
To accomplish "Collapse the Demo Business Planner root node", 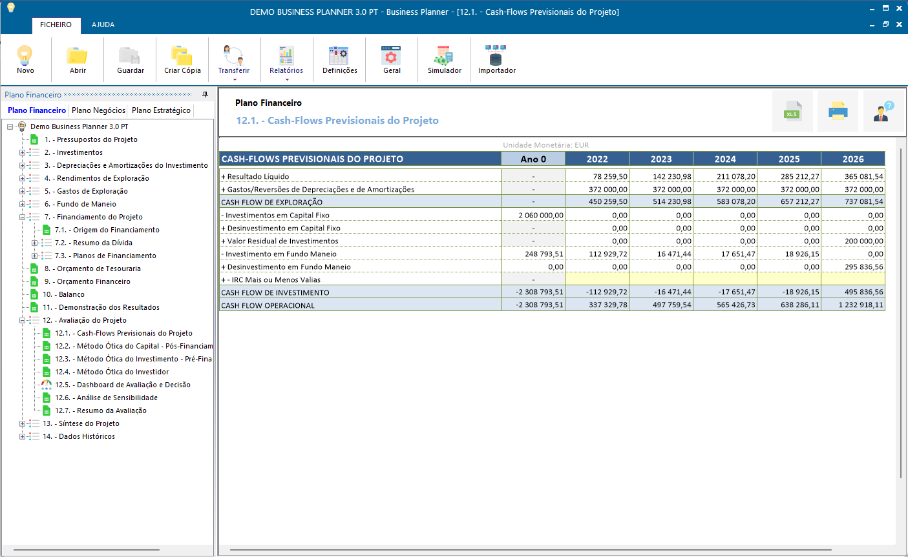I will click(10, 127).
